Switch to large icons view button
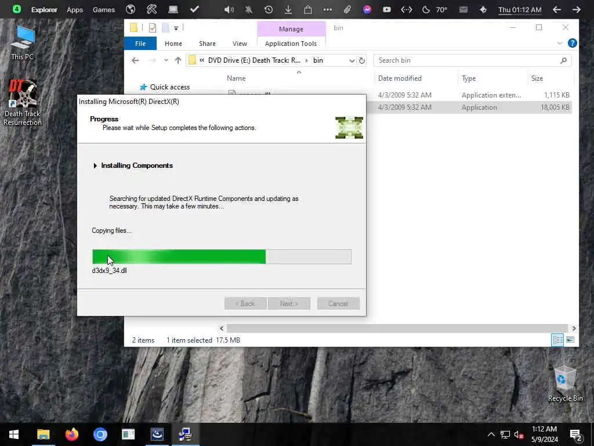This screenshot has height=446, width=594. pyautogui.click(x=570, y=340)
